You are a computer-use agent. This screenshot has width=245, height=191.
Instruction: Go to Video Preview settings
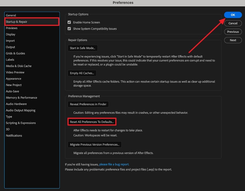click(32, 72)
